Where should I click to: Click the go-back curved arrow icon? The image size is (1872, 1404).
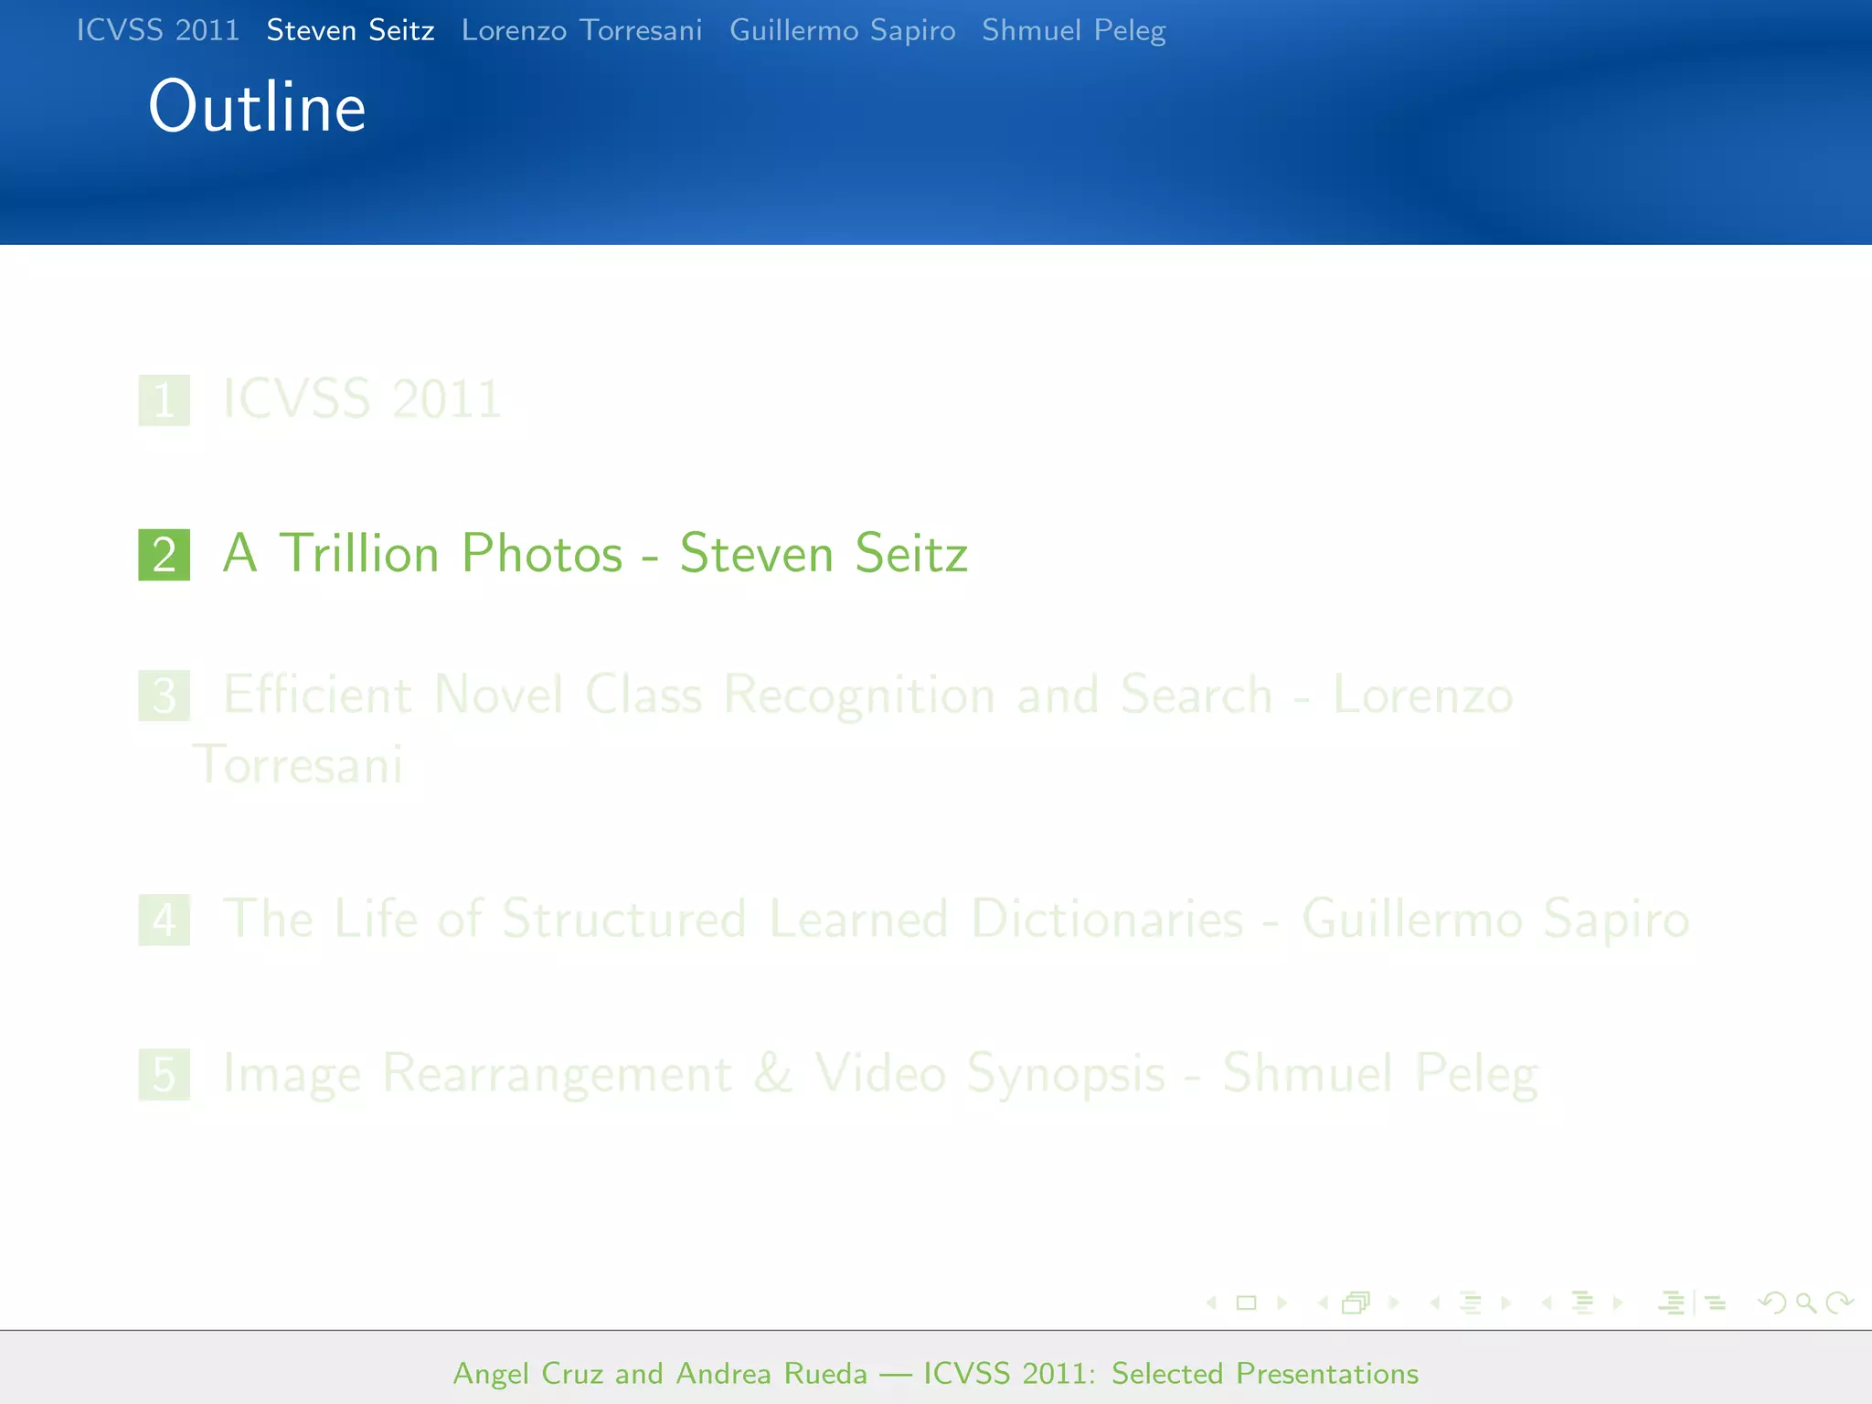[x=1772, y=1303]
